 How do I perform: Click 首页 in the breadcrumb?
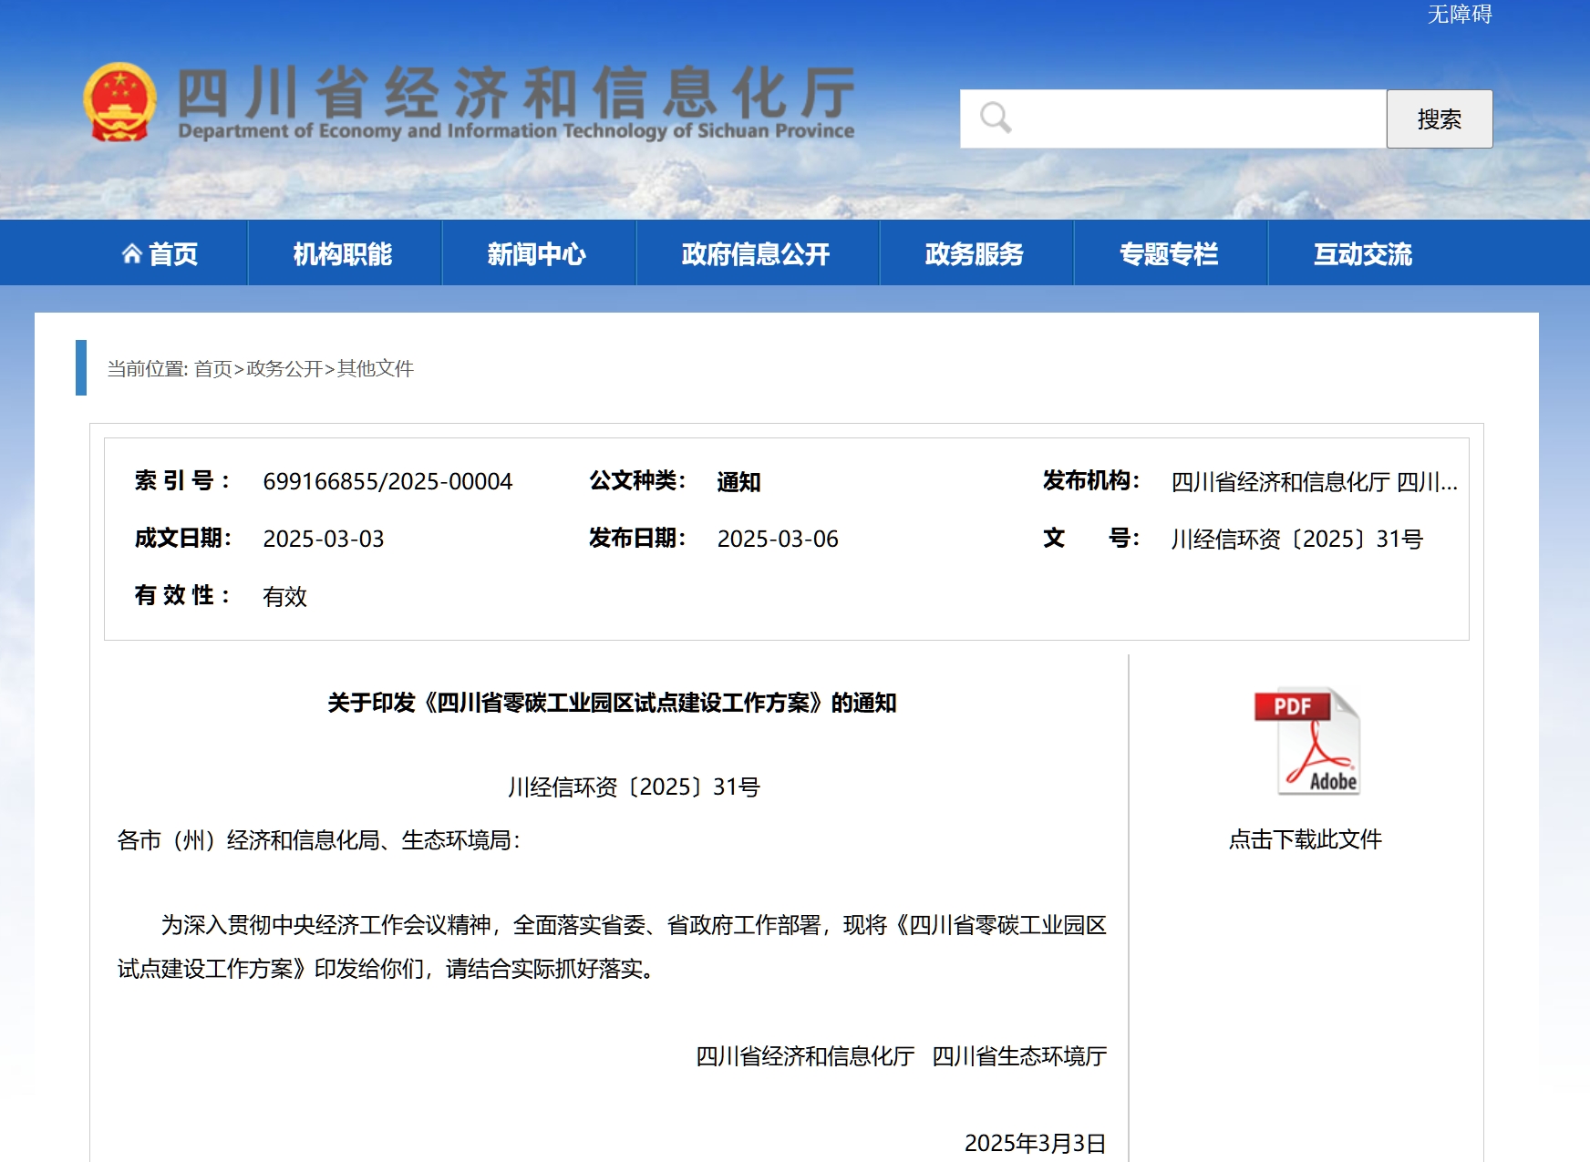[212, 368]
